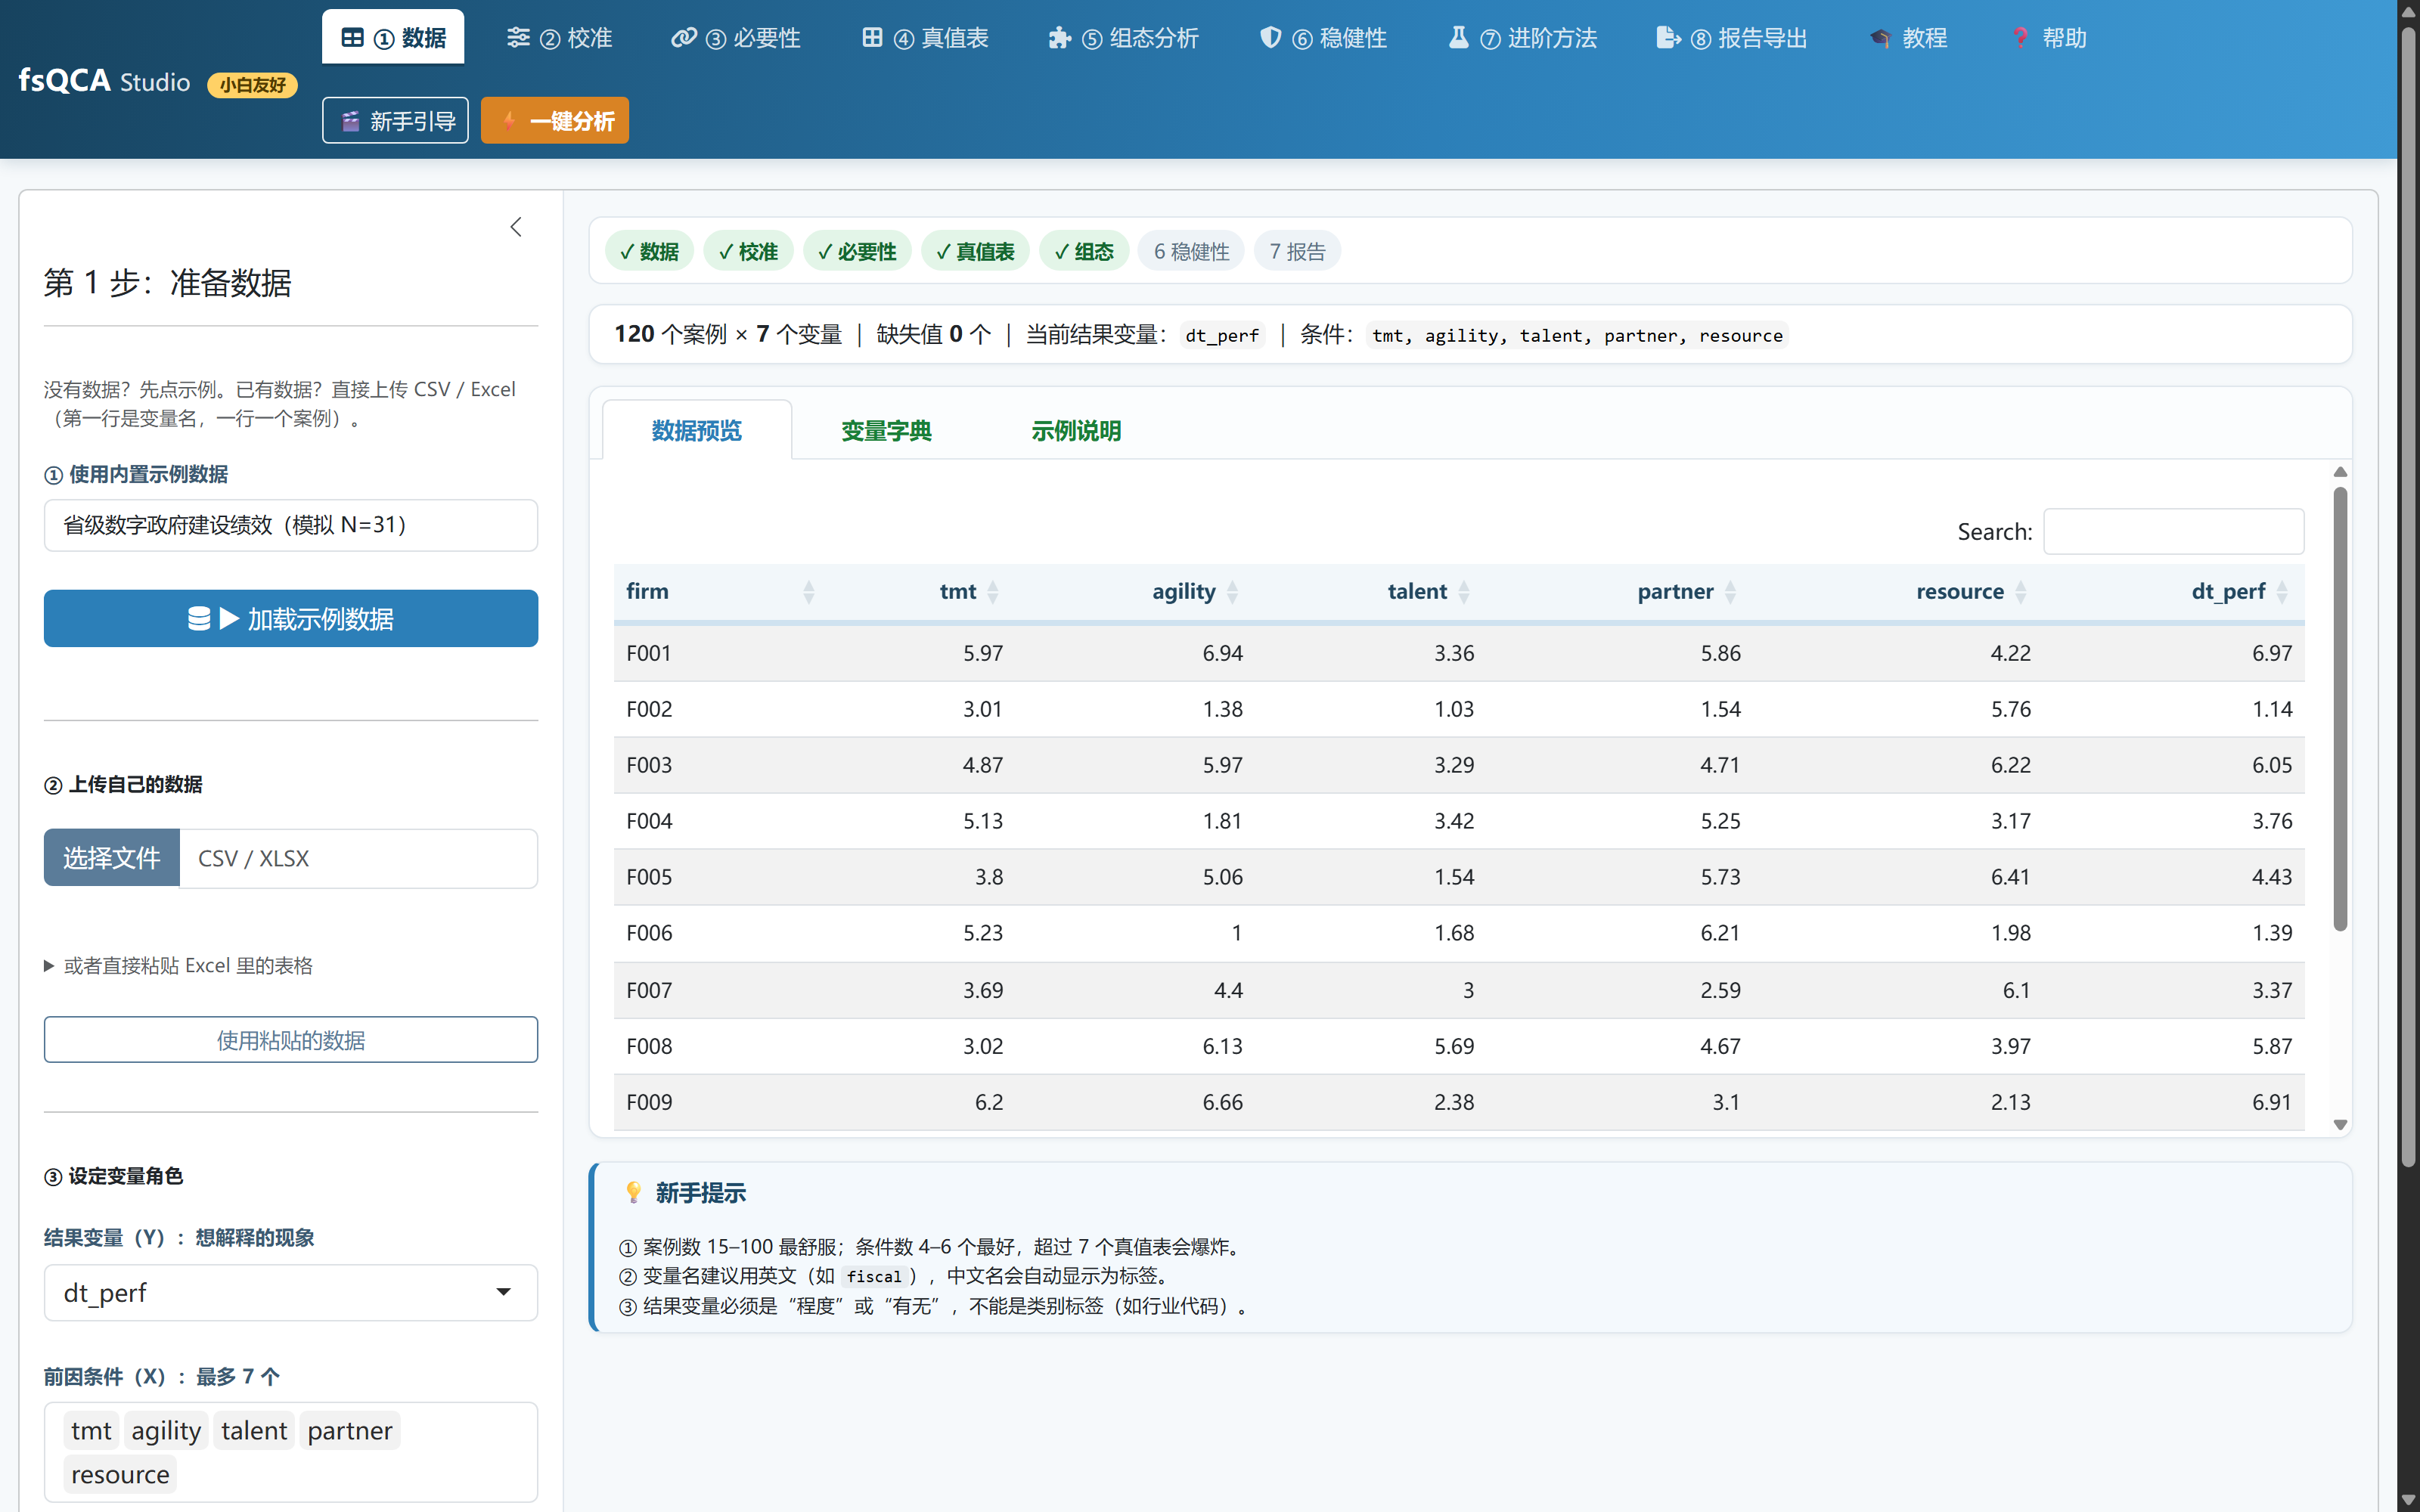
Task: Open the ① 数据 tab
Action: click(393, 37)
